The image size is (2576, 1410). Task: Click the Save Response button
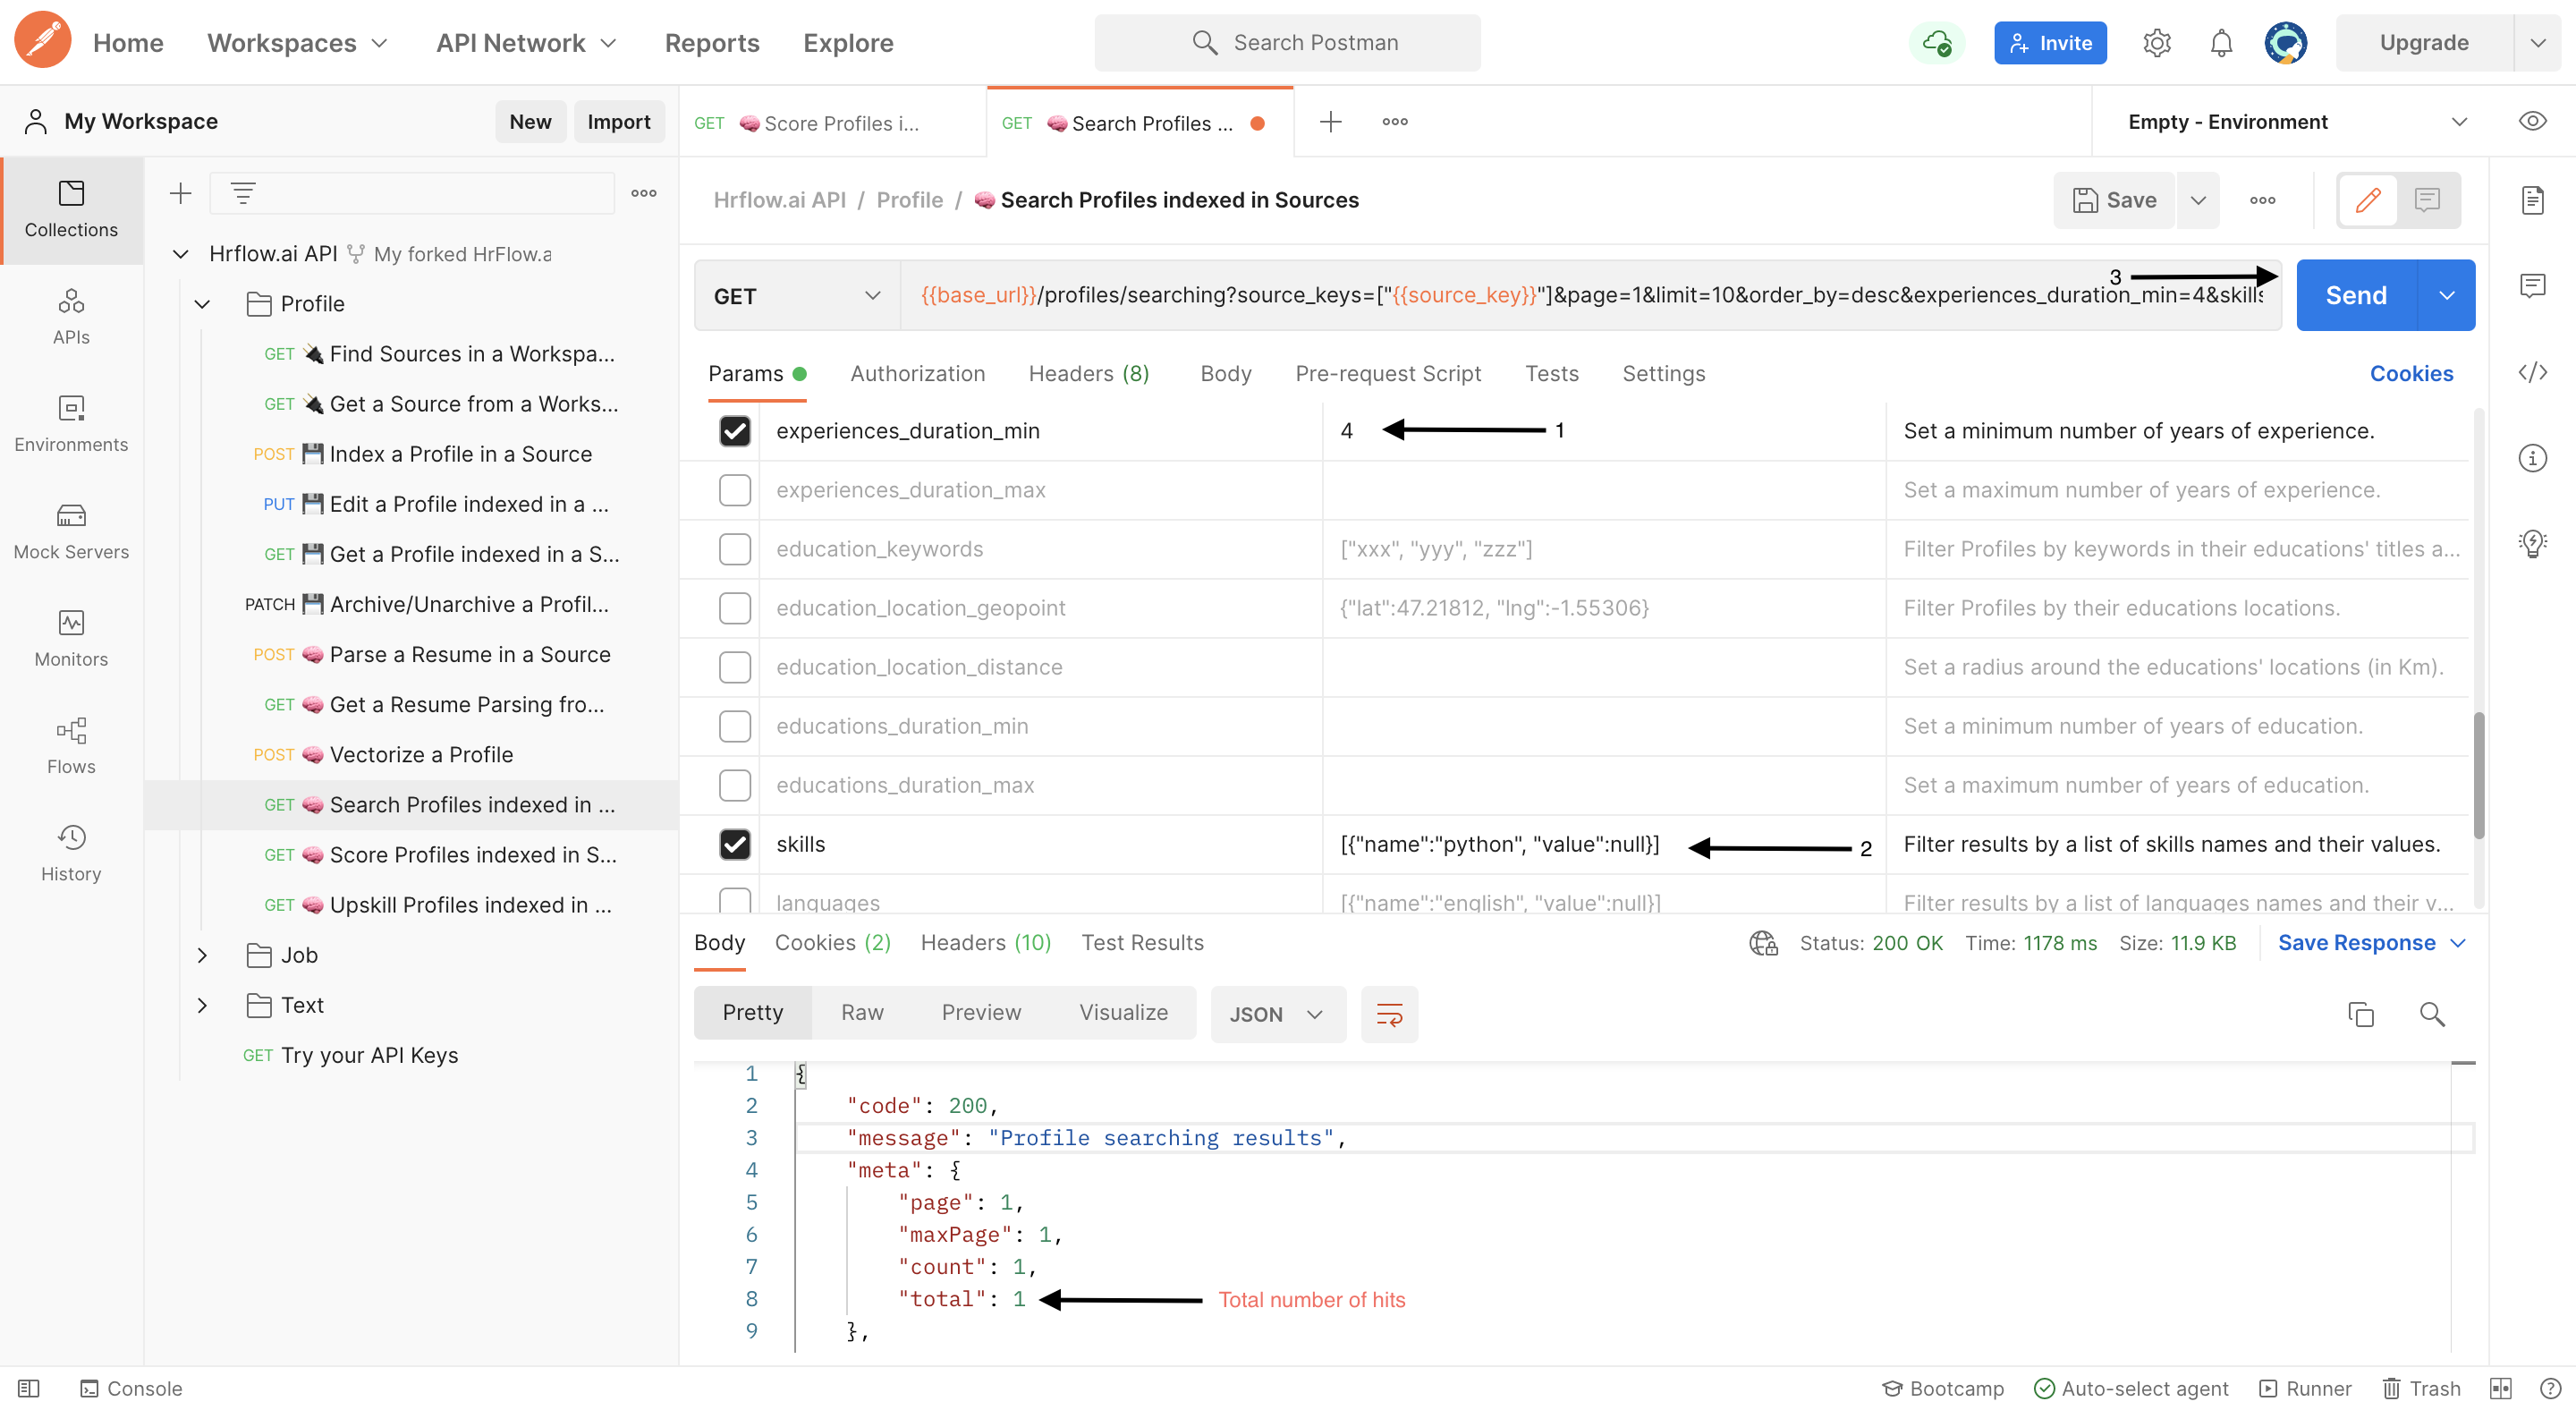[x=2357, y=943]
